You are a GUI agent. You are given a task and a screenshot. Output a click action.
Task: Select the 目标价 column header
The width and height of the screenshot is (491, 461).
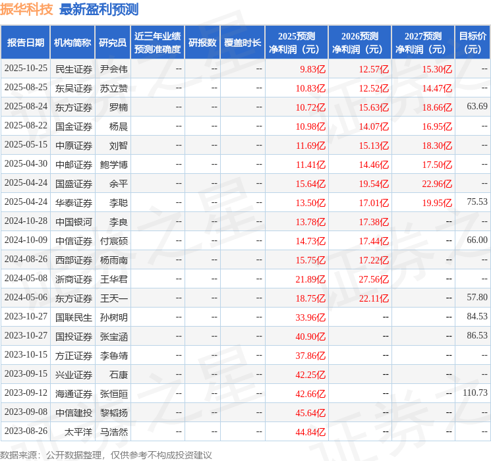(x=473, y=43)
